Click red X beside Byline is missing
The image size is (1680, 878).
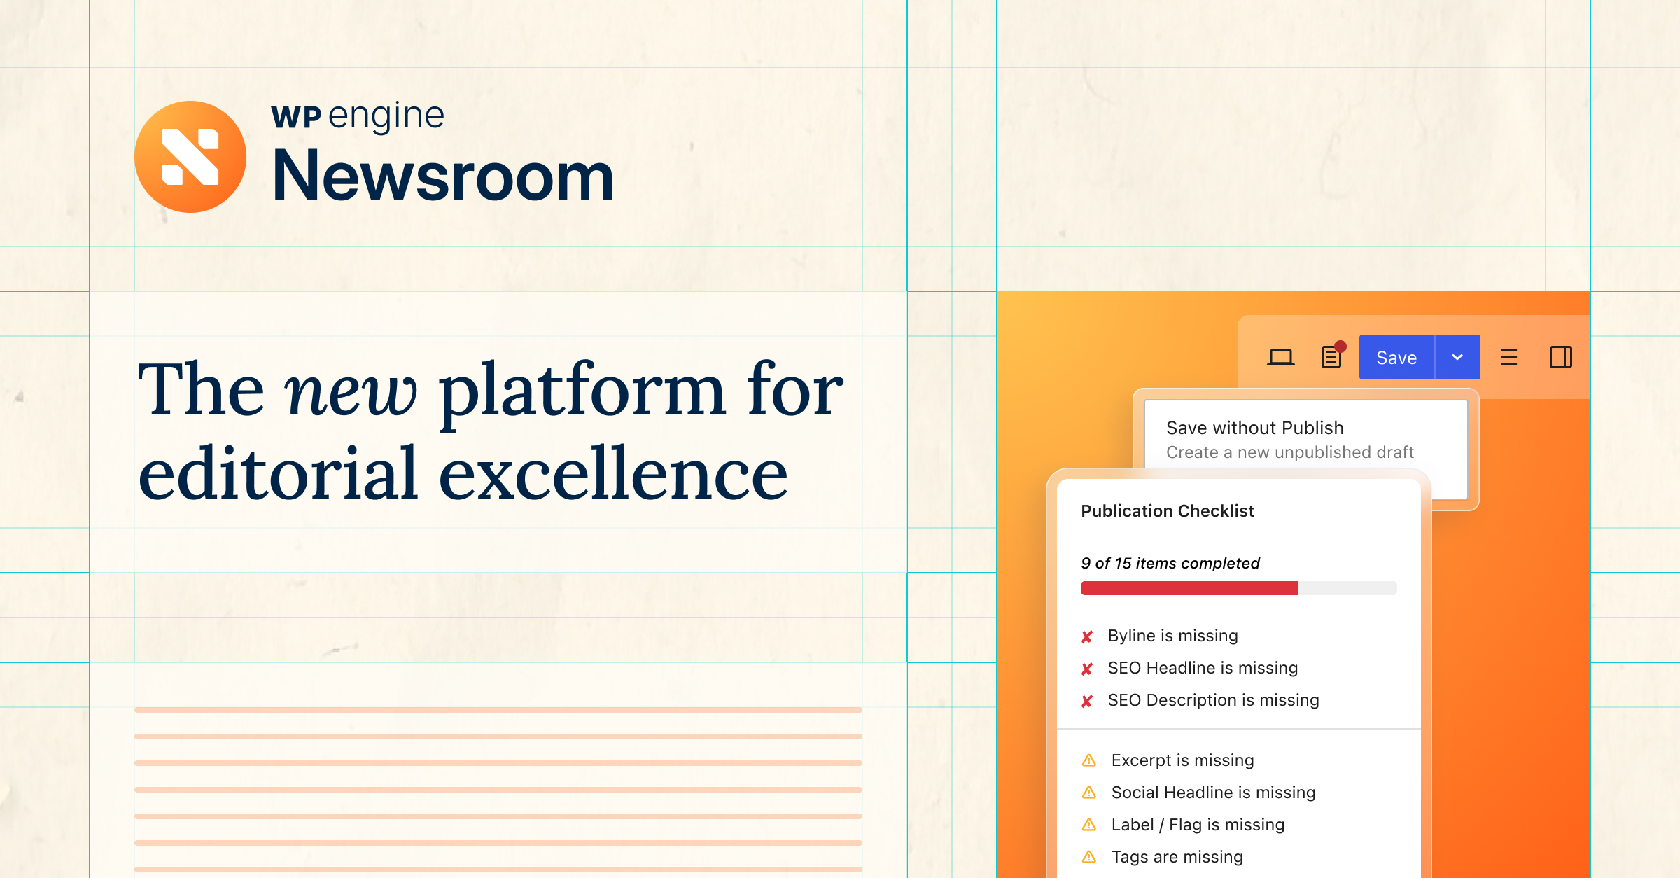pyautogui.click(x=1087, y=636)
